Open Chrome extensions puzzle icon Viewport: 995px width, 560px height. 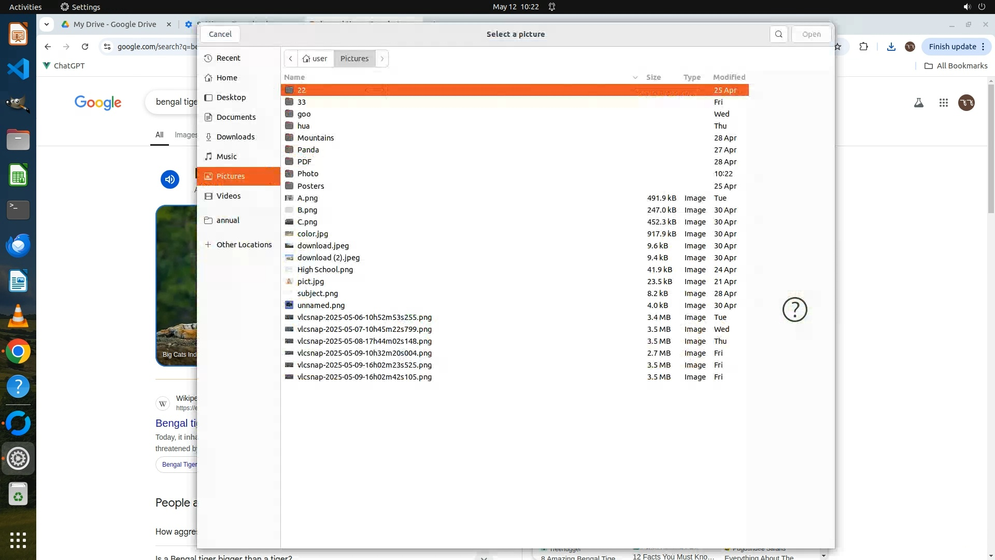coord(863,47)
